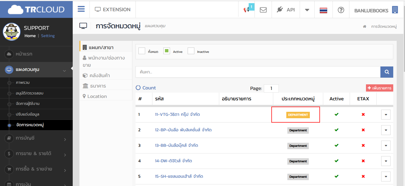405x186 pixels.
Task: Open row actions dropdown for 12-BP
Action: point(386,130)
